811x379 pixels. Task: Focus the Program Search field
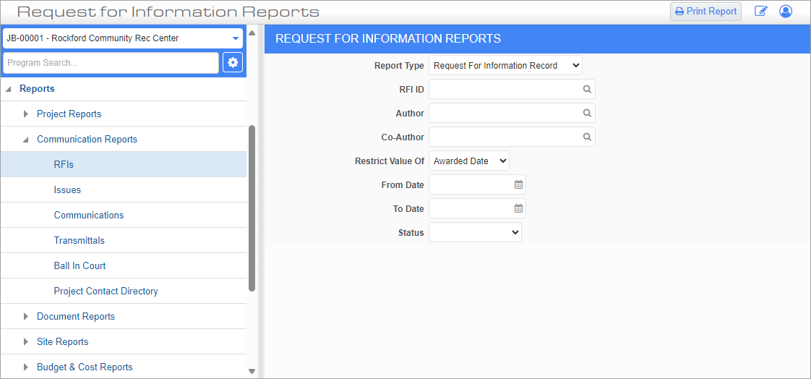111,63
